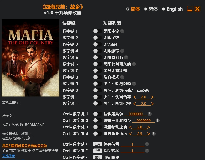
Task: Toggle 决斗：超级伤害/一击必杀 switch
Action: point(98,90)
